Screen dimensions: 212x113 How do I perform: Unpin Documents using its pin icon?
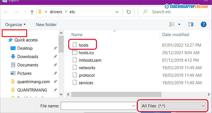pos(55,65)
